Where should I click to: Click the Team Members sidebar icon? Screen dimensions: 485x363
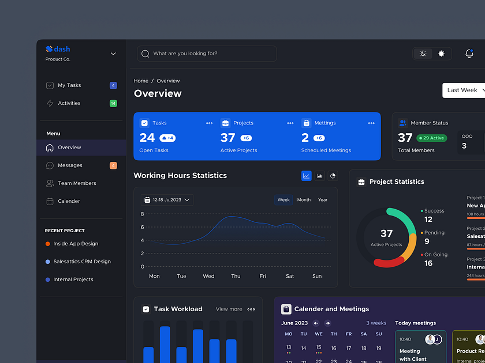coord(51,183)
